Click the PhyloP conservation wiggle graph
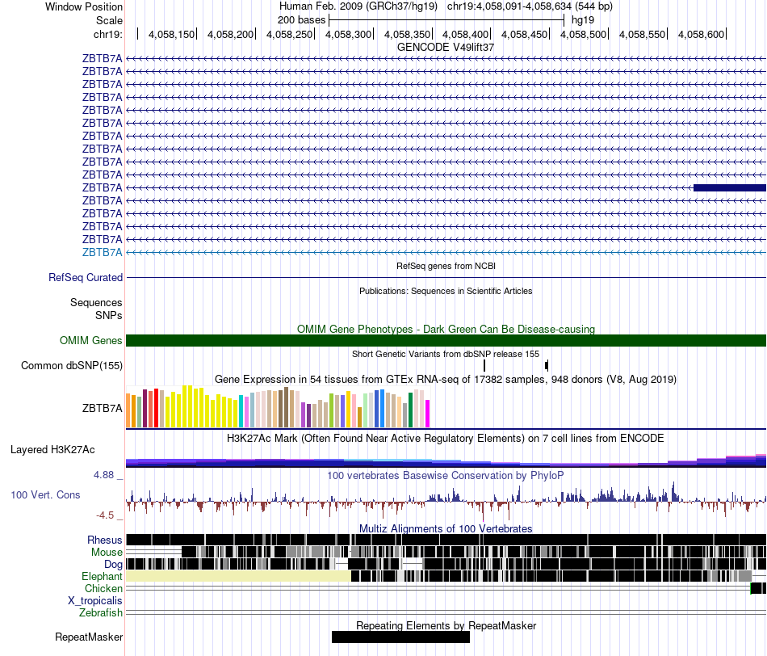The height and width of the screenshot is (656, 767). coord(446,501)
